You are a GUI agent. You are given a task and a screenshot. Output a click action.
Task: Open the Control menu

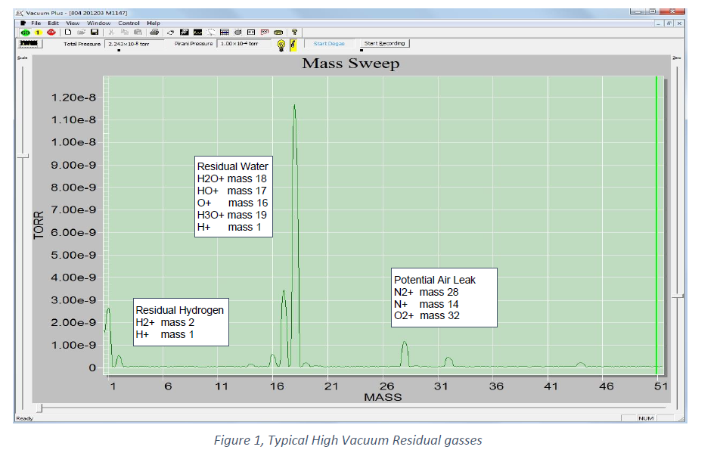point(129,23)
